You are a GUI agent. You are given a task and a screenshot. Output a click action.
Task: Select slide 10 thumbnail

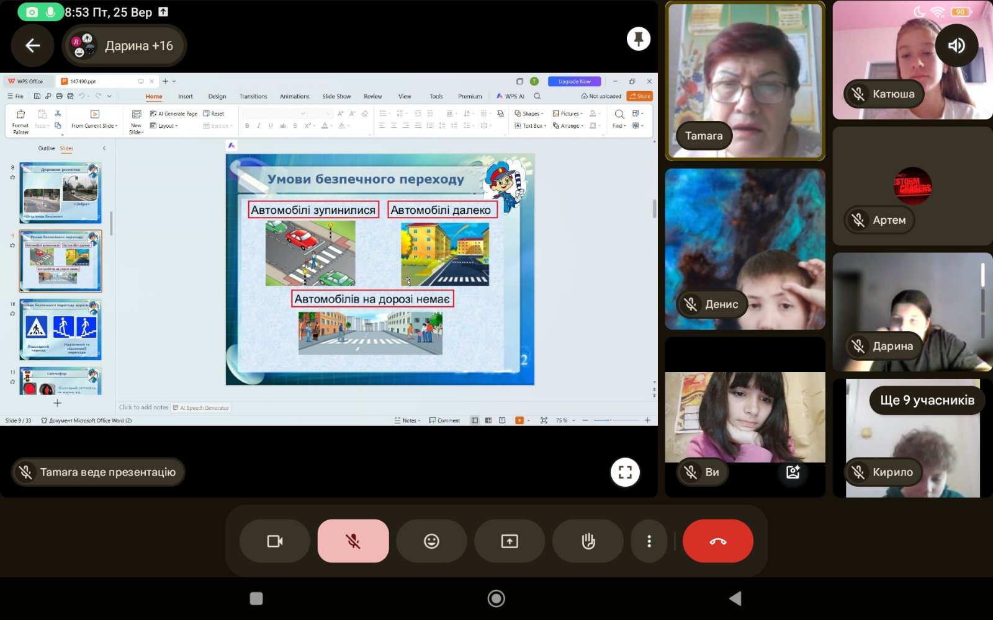(x=60, y=330)
